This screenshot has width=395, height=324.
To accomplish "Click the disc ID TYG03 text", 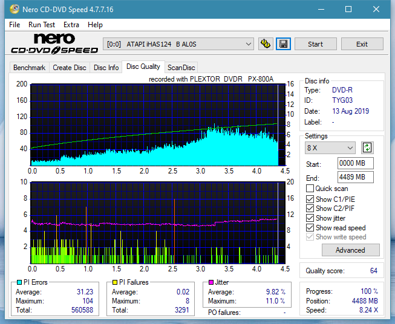I will [x=342, y=100].
